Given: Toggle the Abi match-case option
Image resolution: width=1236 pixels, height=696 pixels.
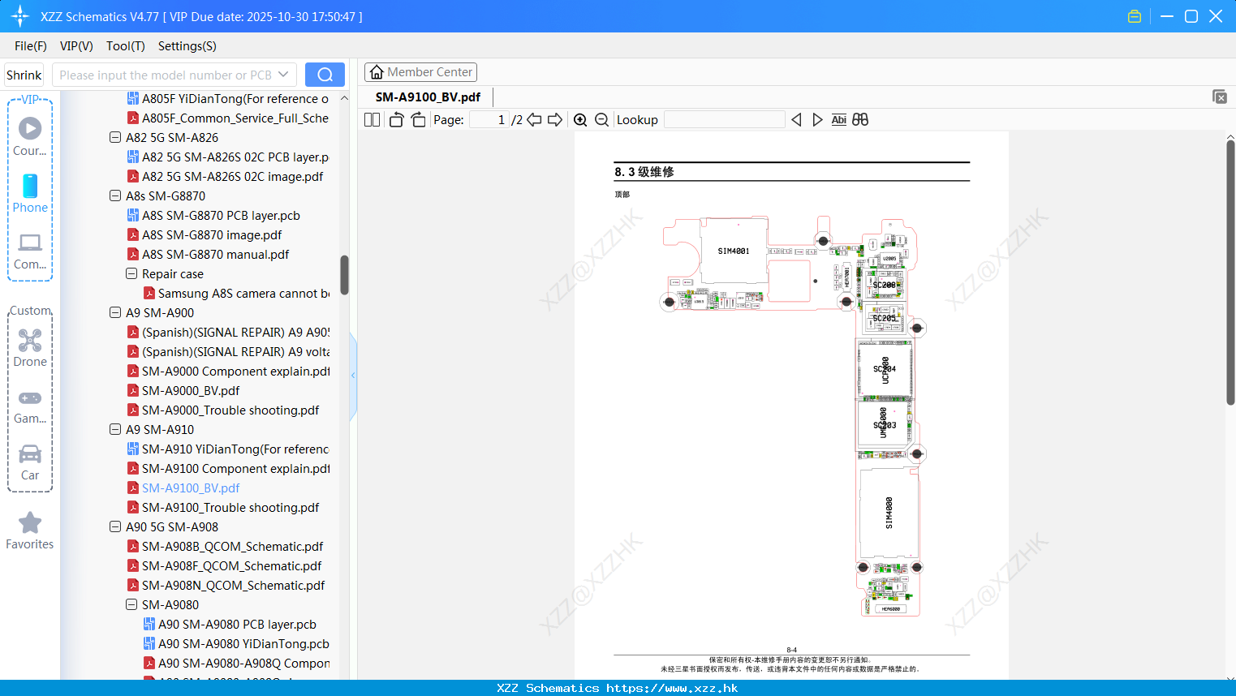Looking at the screenshot, I should click(838, 119).
